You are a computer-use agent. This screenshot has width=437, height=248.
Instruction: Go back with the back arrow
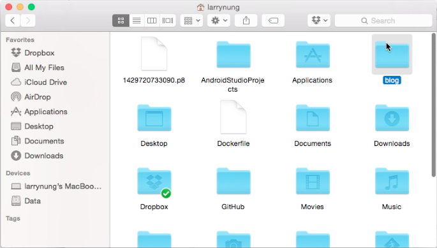[x=13, y=20]
